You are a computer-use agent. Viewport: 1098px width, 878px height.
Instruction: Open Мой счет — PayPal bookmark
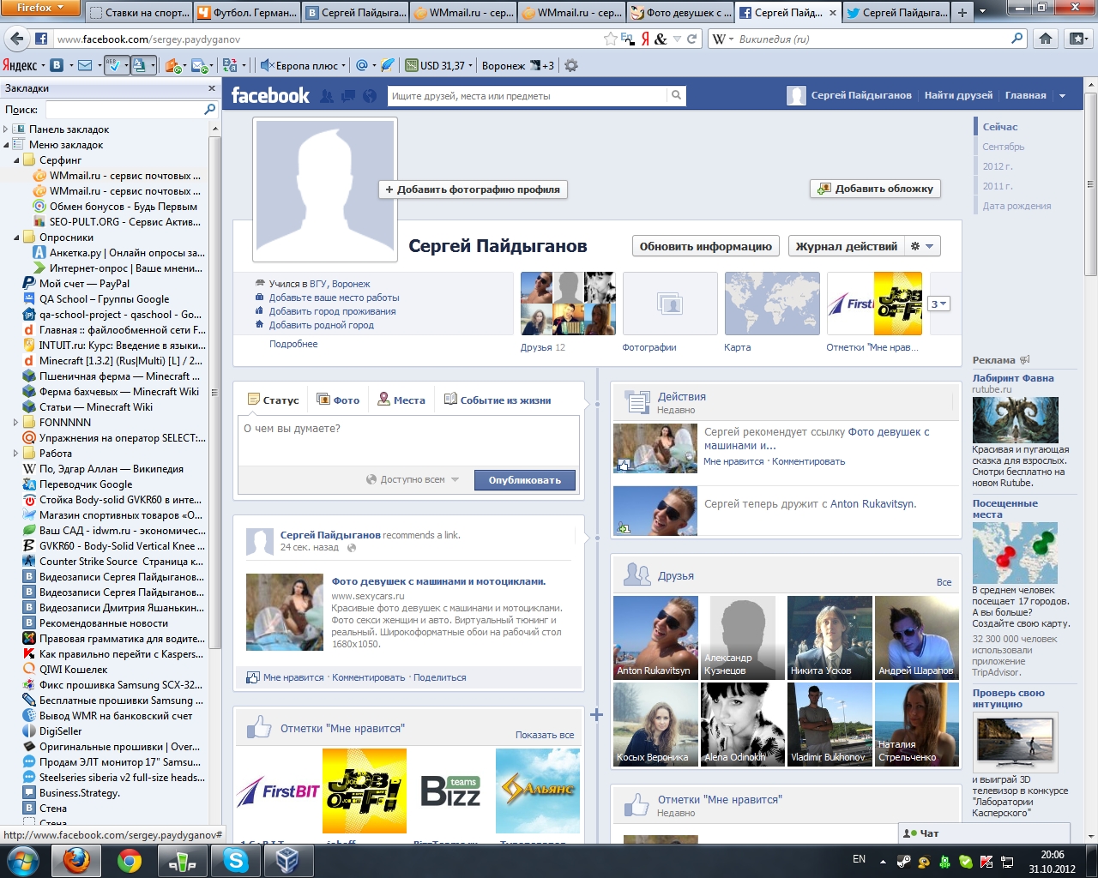[84, 284]
